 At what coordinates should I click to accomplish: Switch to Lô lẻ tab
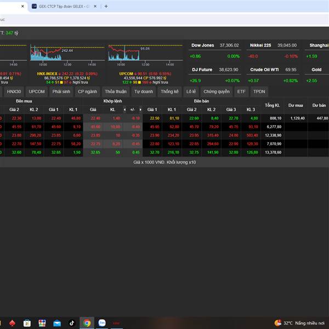pos(191,92)
